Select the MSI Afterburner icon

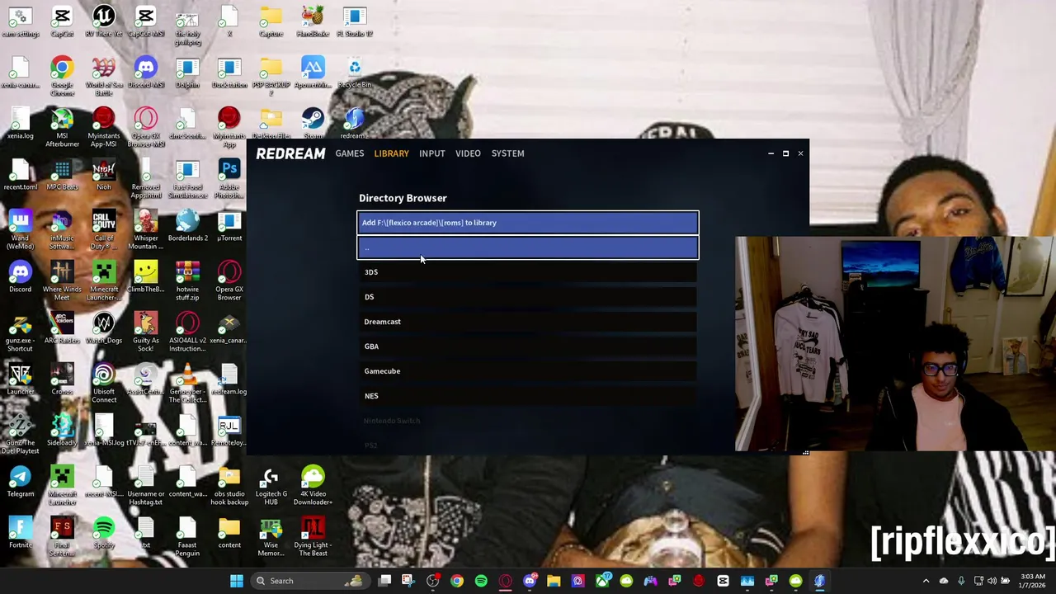click(x=62, y=127)
